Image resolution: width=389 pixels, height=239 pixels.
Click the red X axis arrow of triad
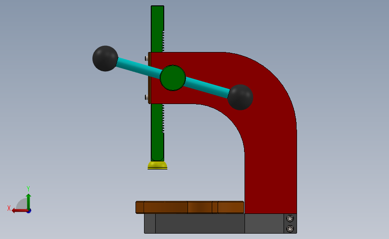(20, 211)
